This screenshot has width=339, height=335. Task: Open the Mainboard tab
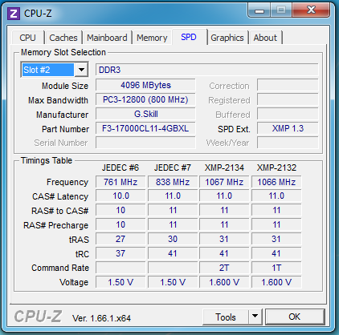107,38
